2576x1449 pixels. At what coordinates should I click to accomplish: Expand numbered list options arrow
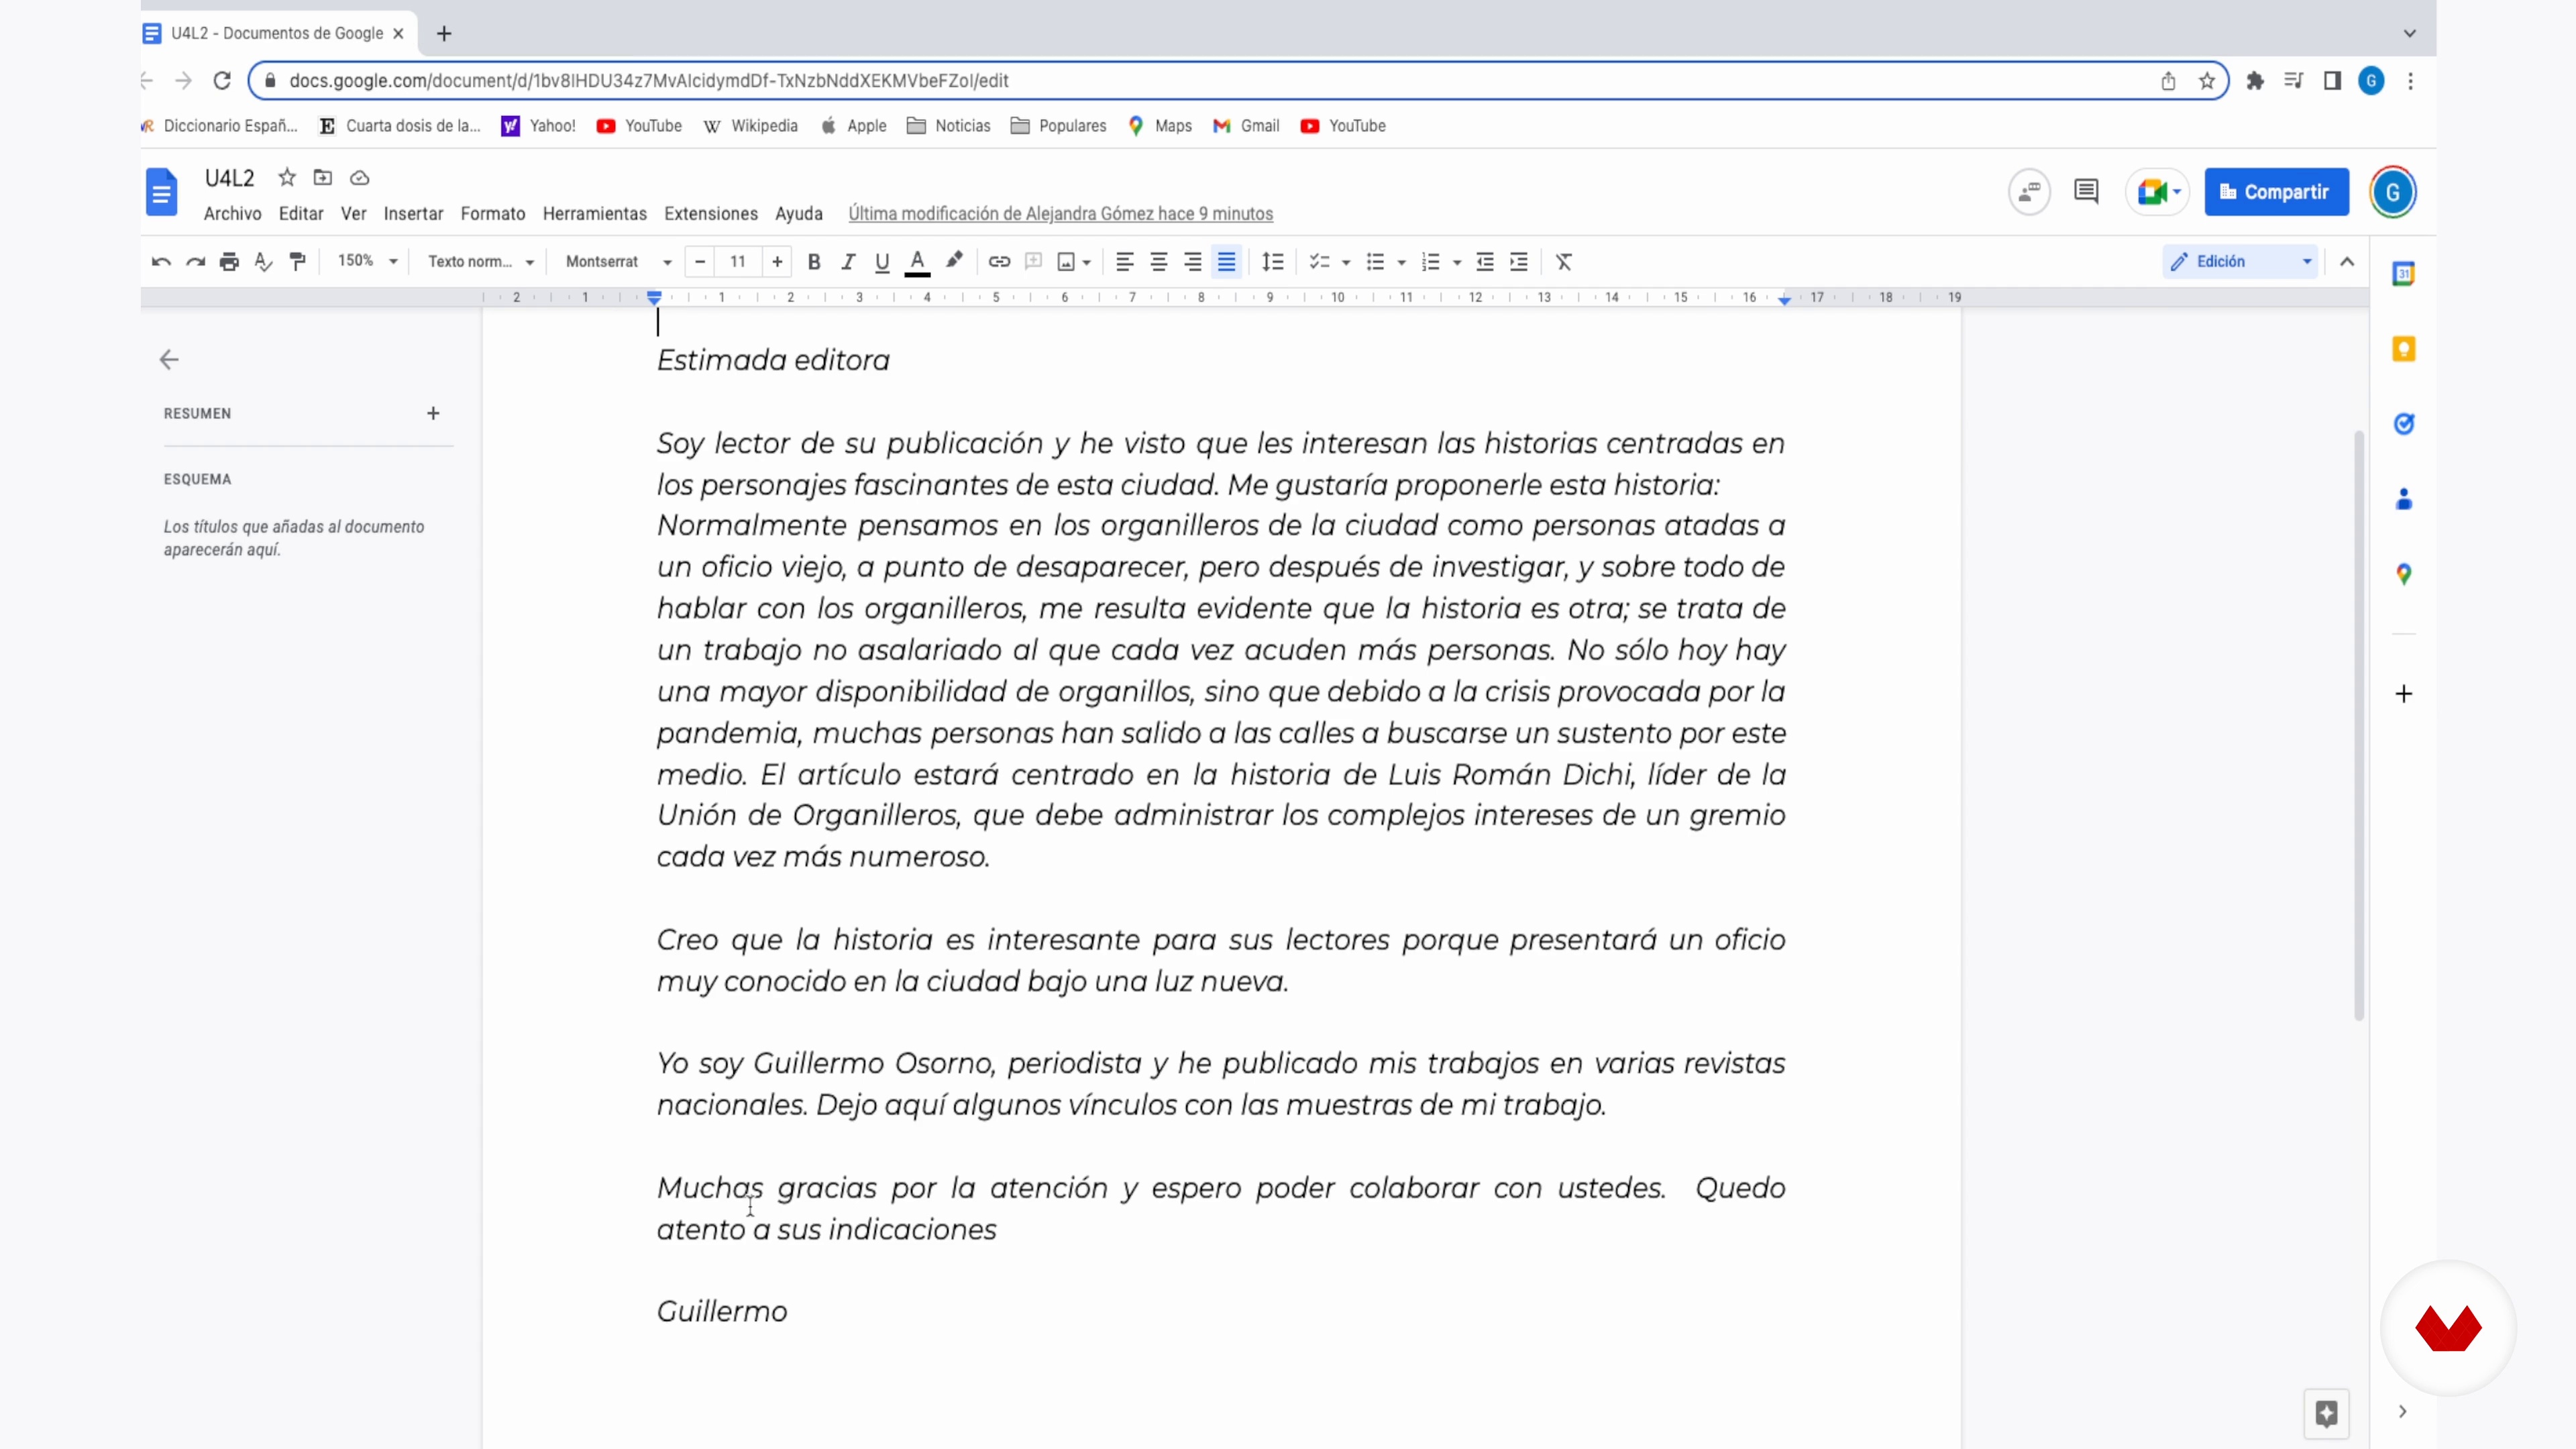point(1457,263)
